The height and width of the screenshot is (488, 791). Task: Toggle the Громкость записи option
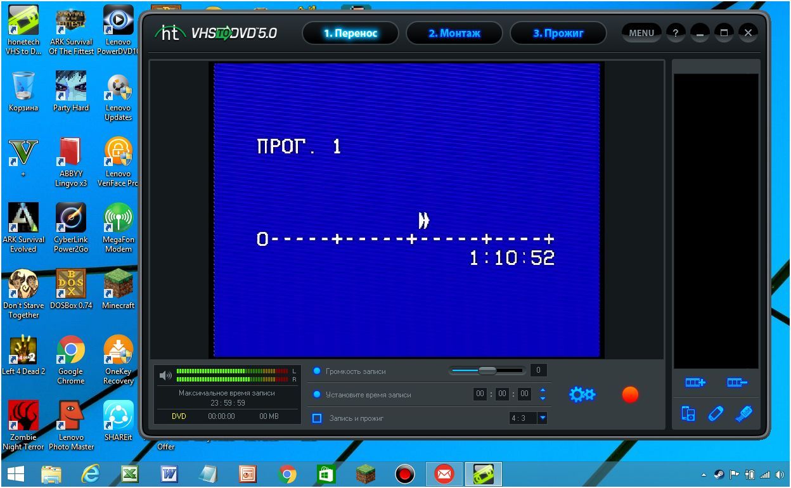317,371
